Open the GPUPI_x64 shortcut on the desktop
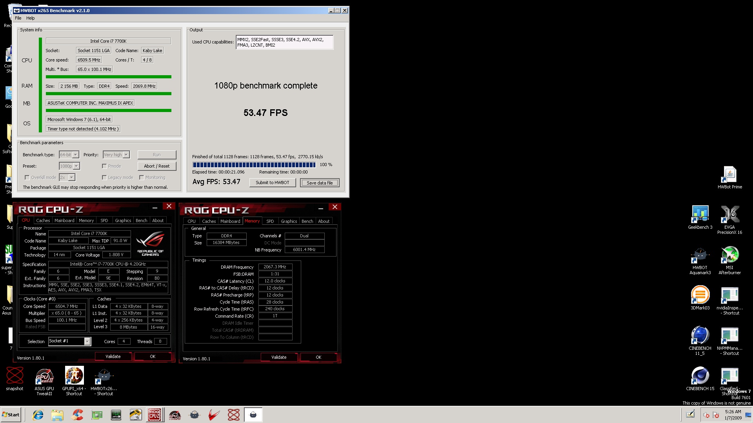Screen dimensions: 753x423 74,381
